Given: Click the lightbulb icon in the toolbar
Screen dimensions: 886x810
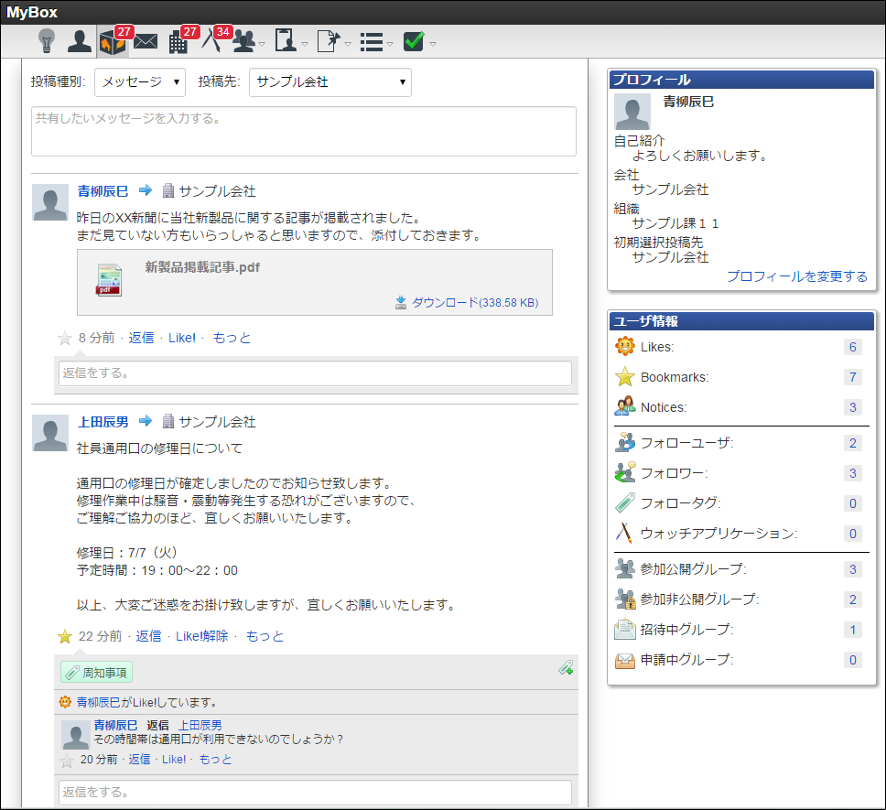Looking at the screenshot, I should (x=47, y=41).
